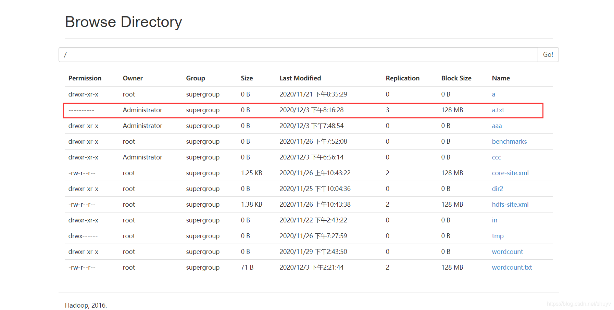Click the 128 MB block size of a.txt
The width and height of the screenshot is (614, 310).
coord(452,110)
